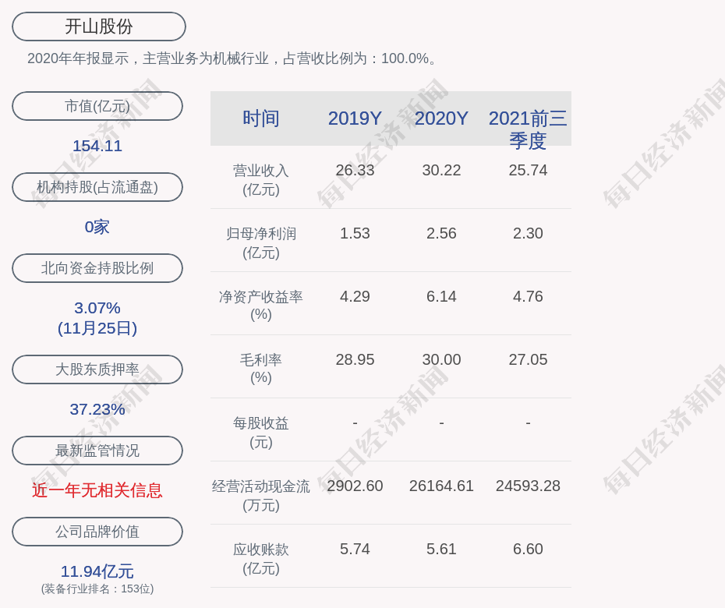
Task: Select the (11月25日) date text
Action: pos(97,328)
